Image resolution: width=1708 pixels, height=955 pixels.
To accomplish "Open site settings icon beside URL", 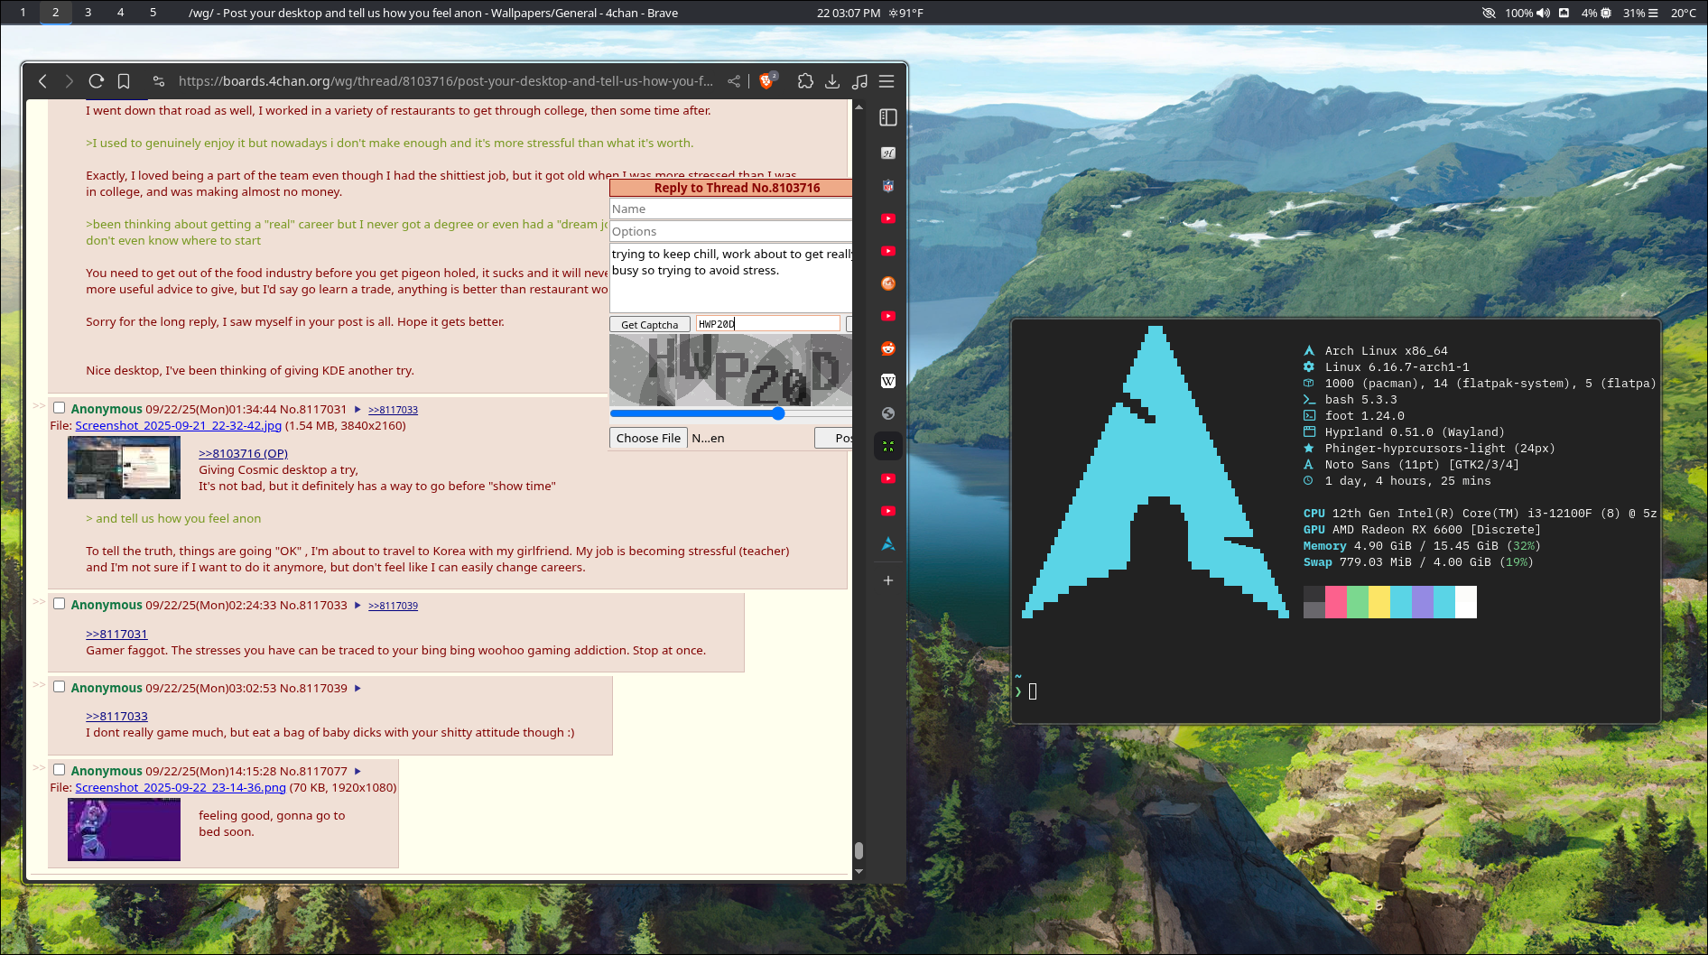I will click(x=159, y=81).
